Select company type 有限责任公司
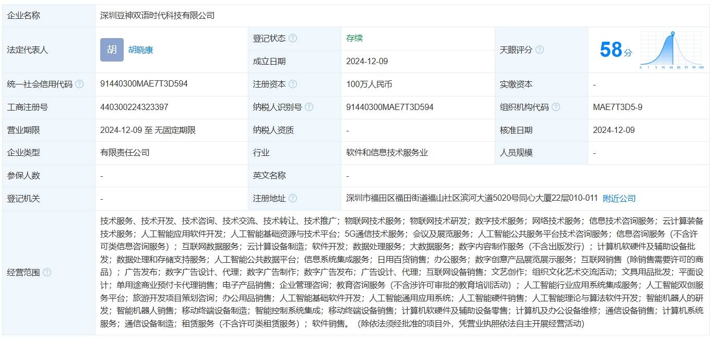The width and height of the screenshot is (715, 341). 125,153
